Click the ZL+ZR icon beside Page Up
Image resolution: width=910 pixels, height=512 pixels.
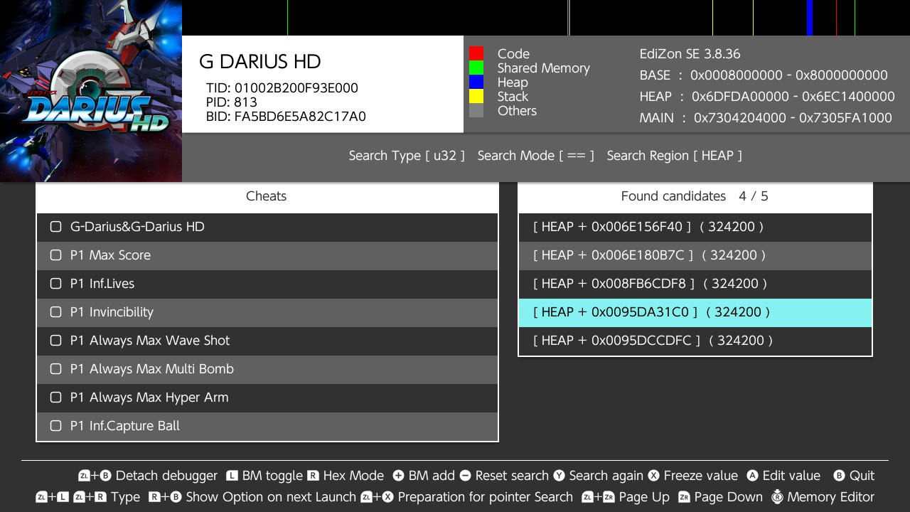pos(599,497)
